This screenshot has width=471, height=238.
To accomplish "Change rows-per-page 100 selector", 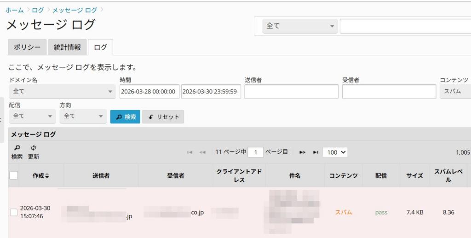I will 335,152.
